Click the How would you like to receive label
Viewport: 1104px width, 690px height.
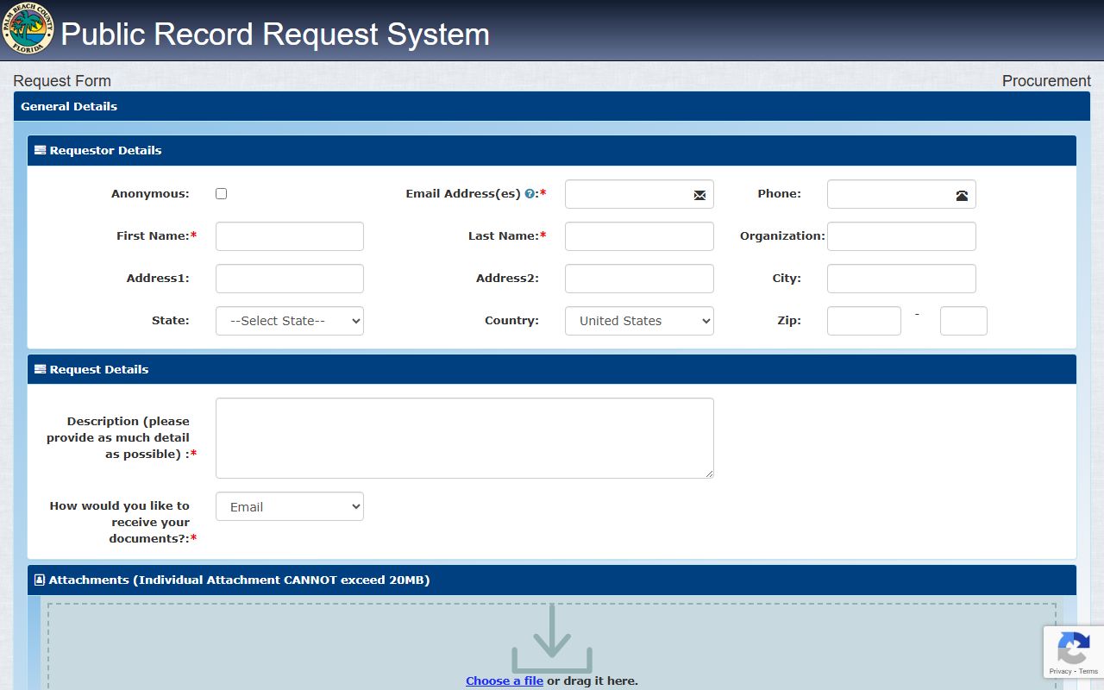(122, 522)
